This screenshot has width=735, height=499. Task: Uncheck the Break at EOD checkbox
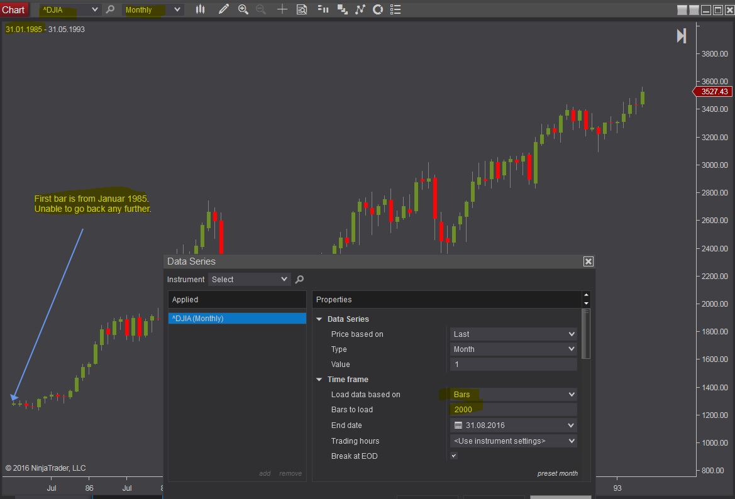point(454,456)
